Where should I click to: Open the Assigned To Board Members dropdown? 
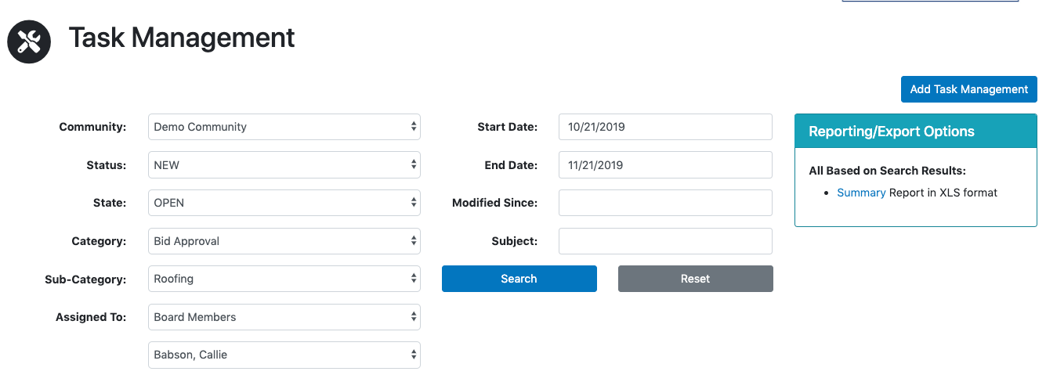[x=284, y=317]
